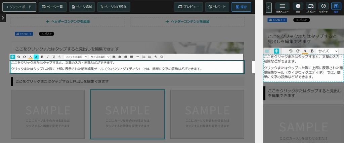Toggle underline formatting in desktop toolbar
The image size is (344, 143).
(x=53, y=57)
